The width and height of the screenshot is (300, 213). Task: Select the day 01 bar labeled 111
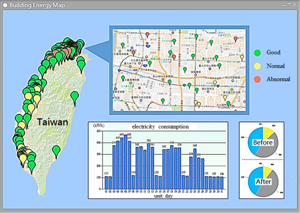click(x=107, y=182)
